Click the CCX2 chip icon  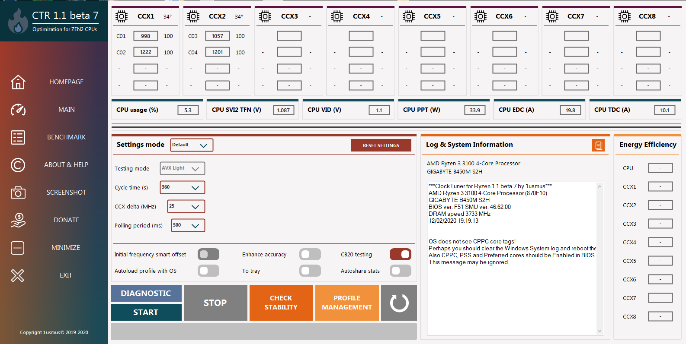(x=193, y=16)
